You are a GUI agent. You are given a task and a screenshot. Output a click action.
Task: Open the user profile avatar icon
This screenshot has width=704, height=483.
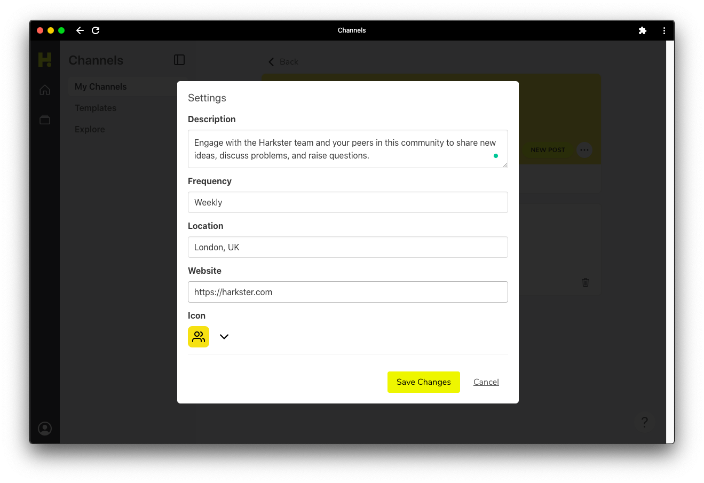pos(45,428)
